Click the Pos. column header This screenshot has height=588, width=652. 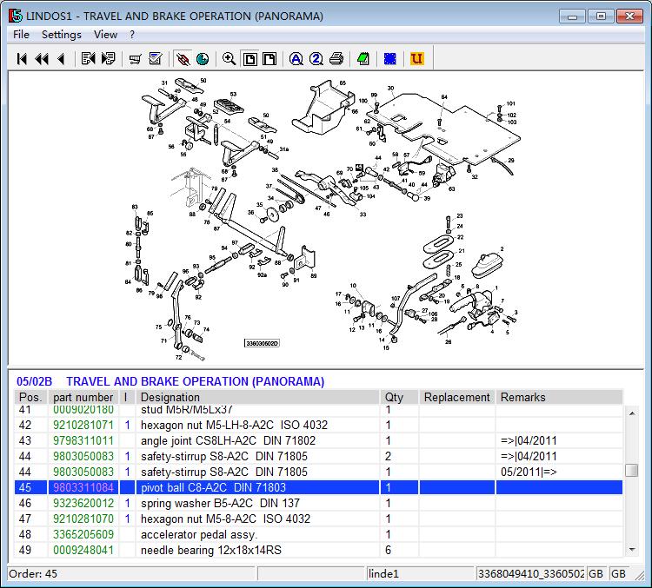pyautogui.click(x=30, y=397)
